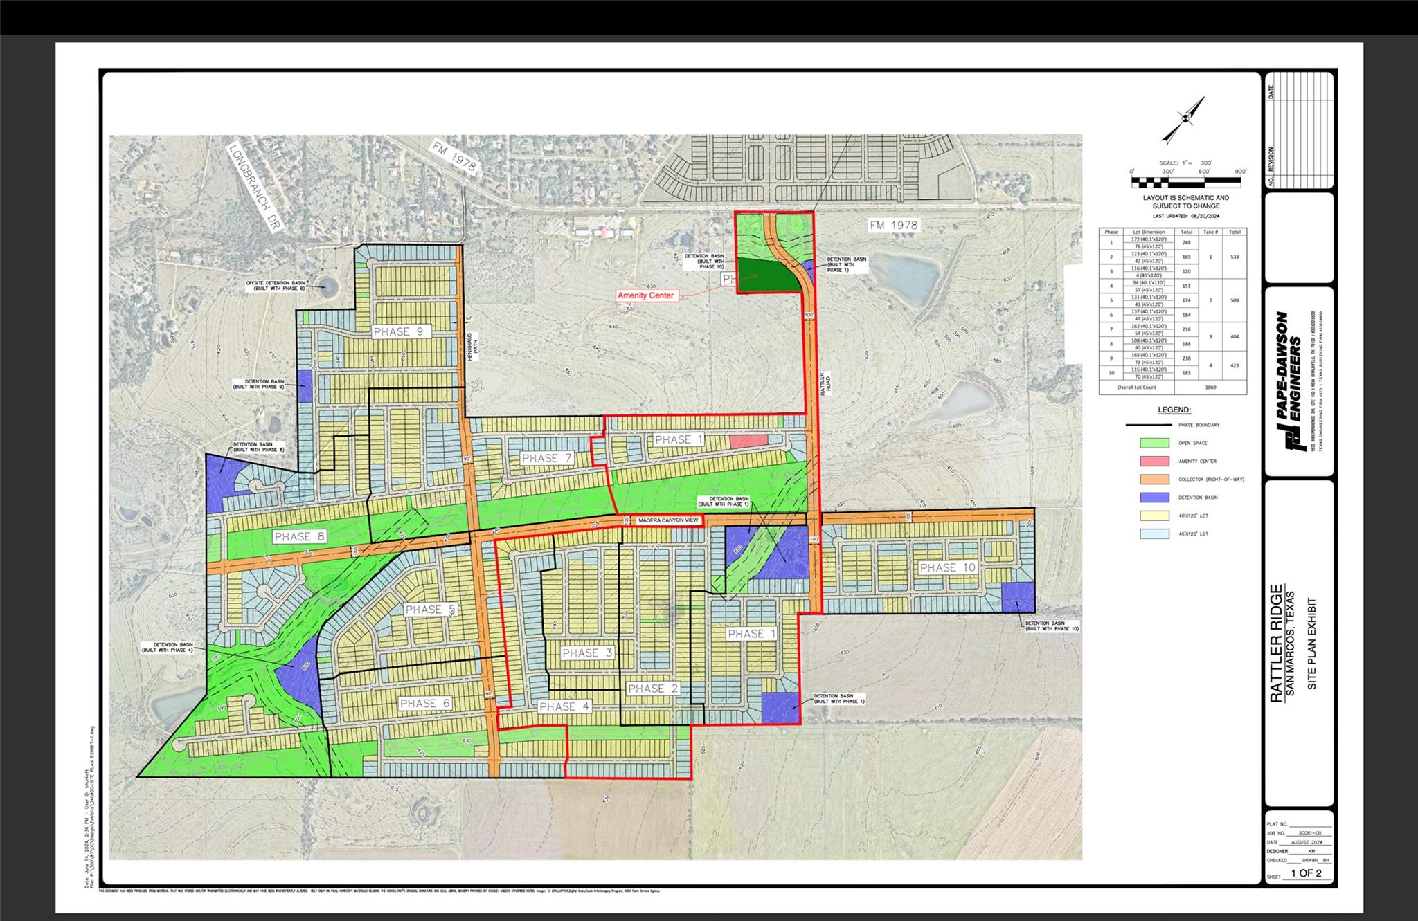Select the yellow 40'x120' lot swatch
Viewport: 1418px width, 921px height.
coord(1154,516)
